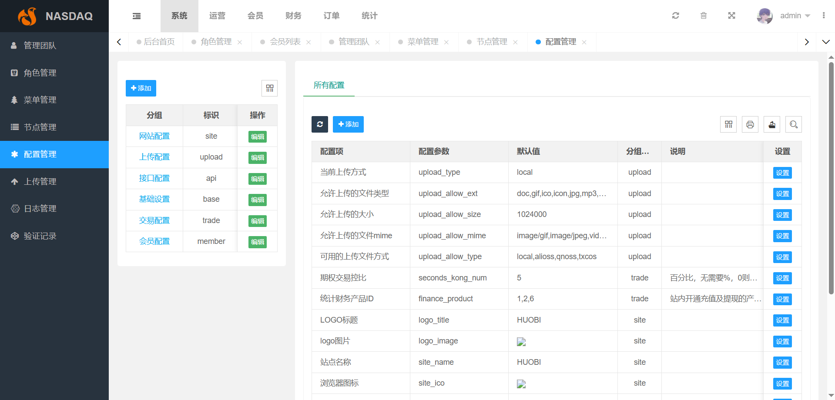Screen dimensions: 835x400
Task: Expand the tab list dropdown chevron
Action: coord(825,42)
